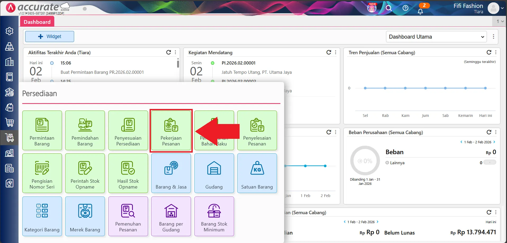This screenshot has height=243, width=507.
Task: Open settings gear in left sidebar
Action: pyautogui.click(x=10, y=31)
